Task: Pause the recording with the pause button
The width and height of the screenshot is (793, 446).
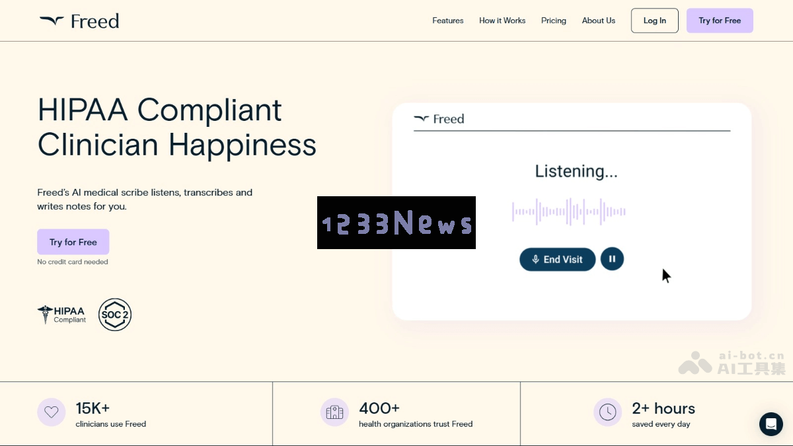Action: coord(612,259)
